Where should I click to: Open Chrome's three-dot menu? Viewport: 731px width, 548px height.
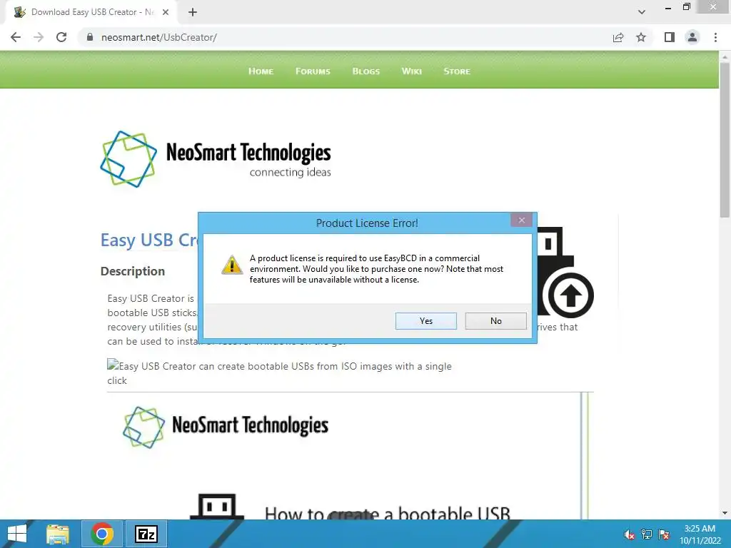715,37
